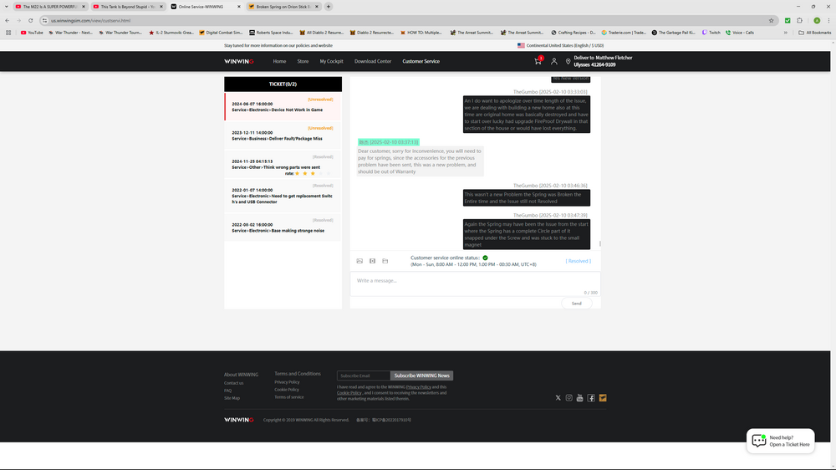Select the Customer Service menu item

(x=421, y=61)
